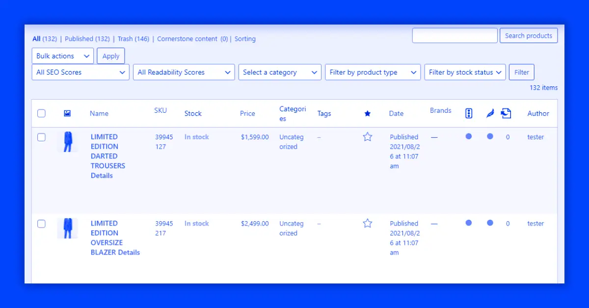Click the image thumbnail column header icon

coord(67,113)
